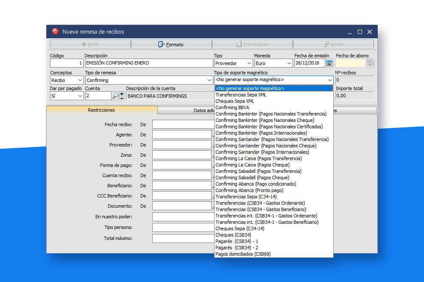
Task: Click the Emitir toolbar button
Action: click(90, 45)
